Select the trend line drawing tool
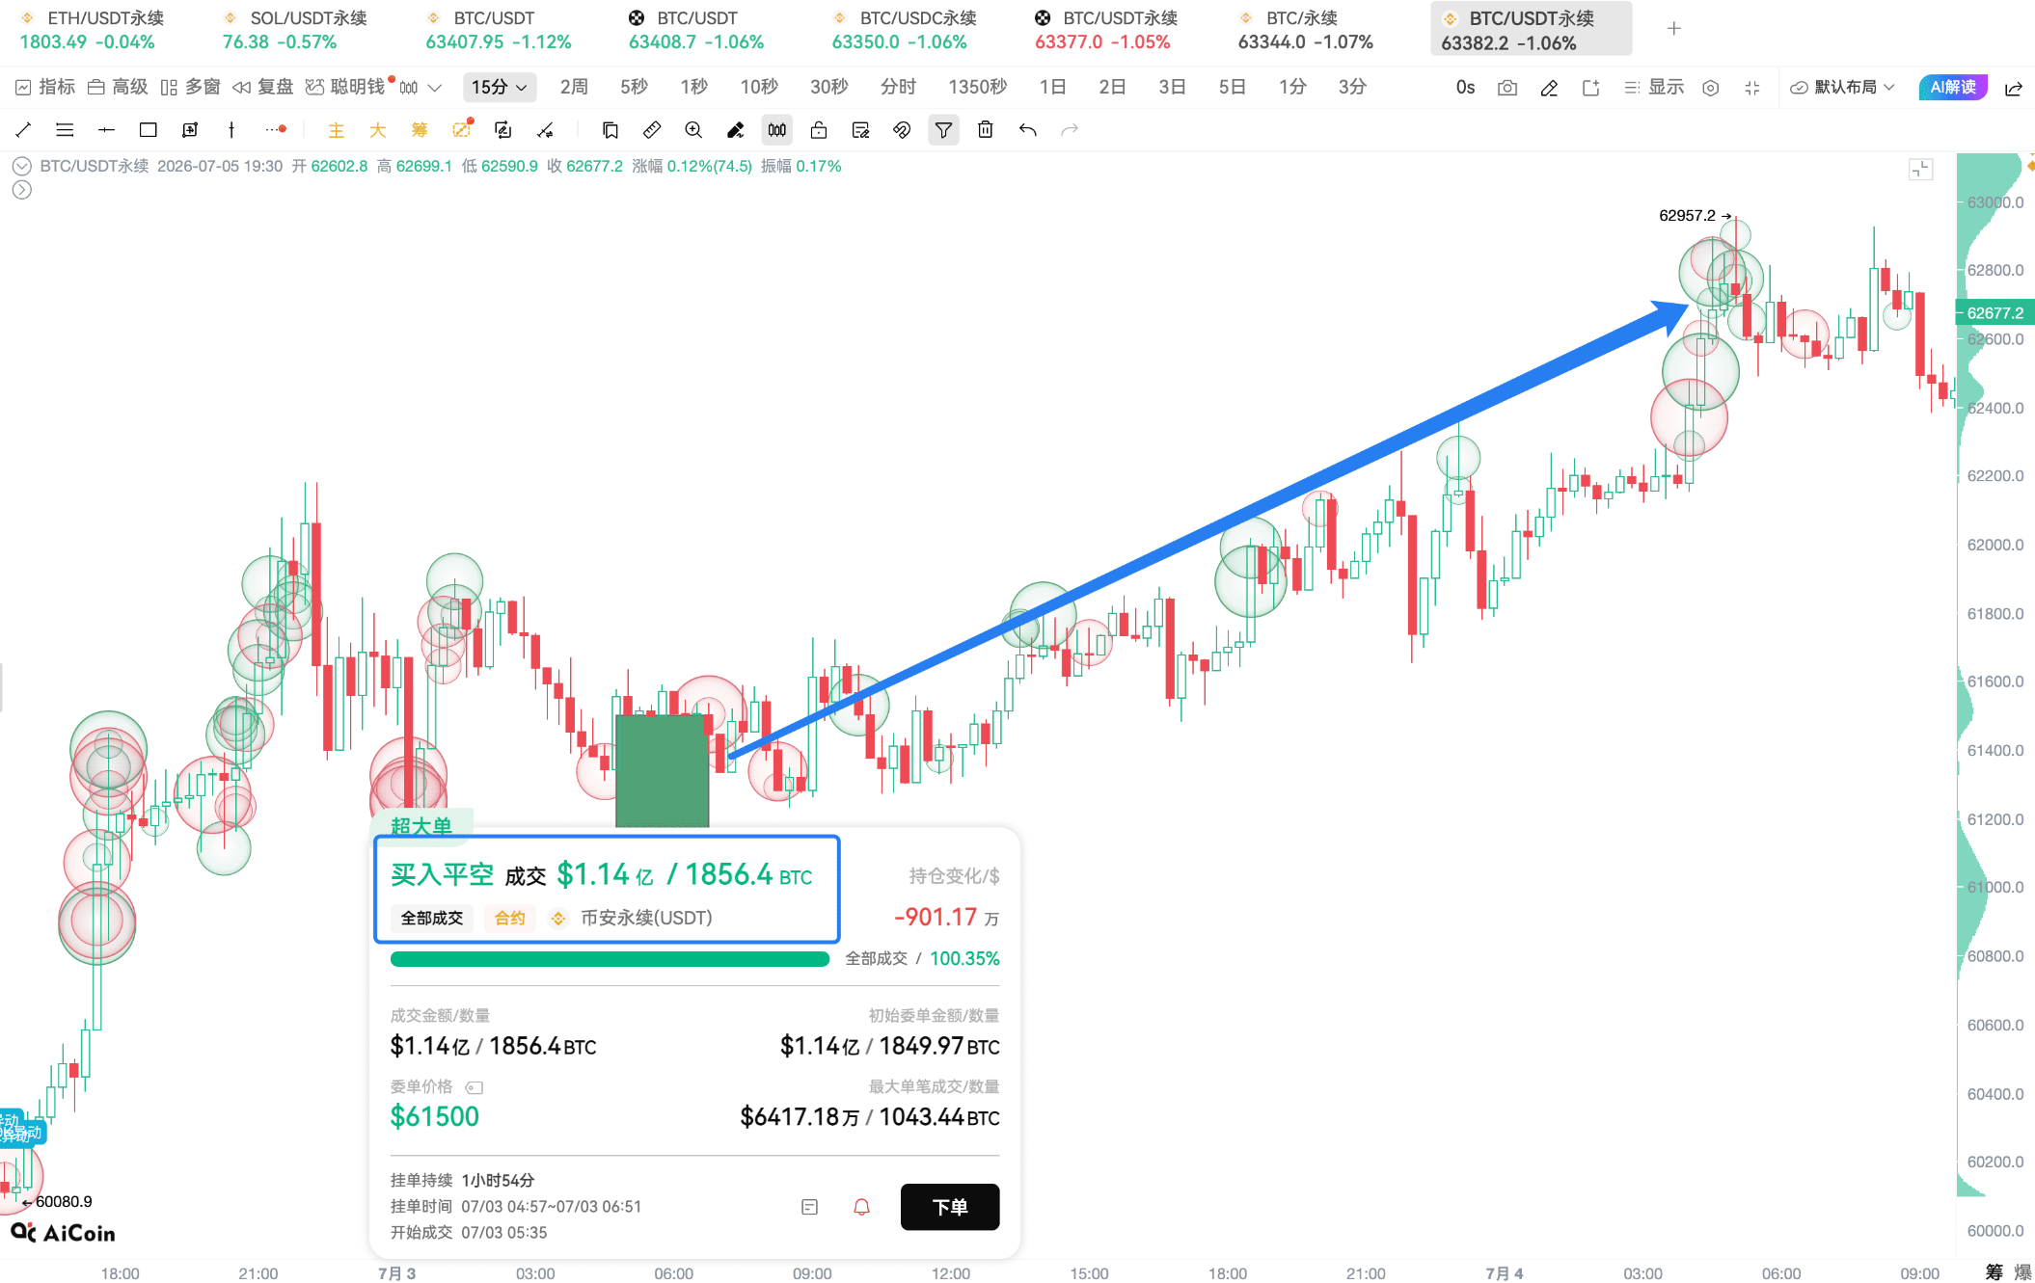 (x=23, y=130)
